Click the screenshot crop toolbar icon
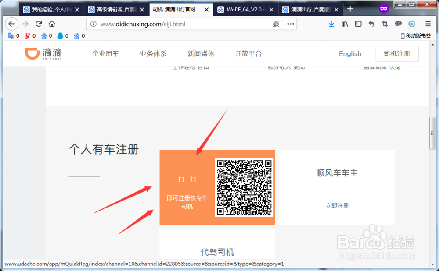This screenshot has width=439, height=271. [385, 24]
